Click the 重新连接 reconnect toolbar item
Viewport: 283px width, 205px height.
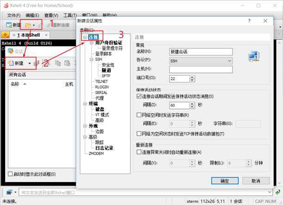(58, 25)
